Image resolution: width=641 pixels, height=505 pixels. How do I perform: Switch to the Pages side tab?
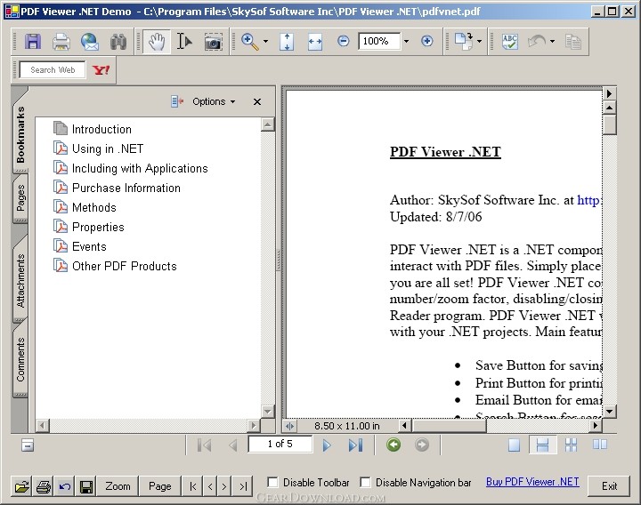[x=20, y=198]
